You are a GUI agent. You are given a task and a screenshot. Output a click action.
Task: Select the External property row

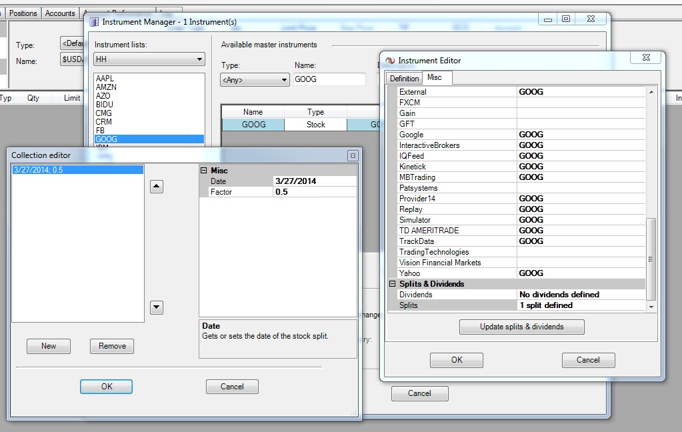[x=522, y=92]
